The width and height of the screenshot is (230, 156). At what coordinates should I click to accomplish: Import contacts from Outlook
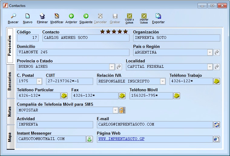pos(144,17)
